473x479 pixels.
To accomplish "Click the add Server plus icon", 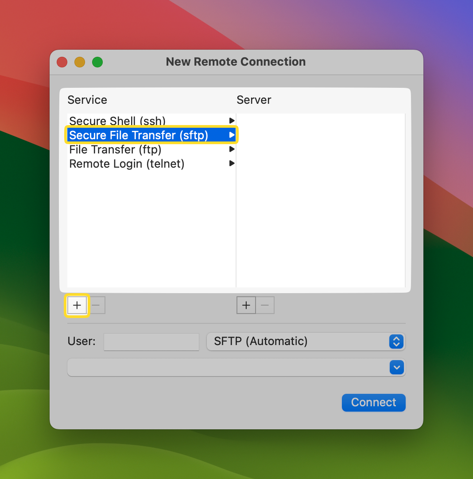I will coord(246,305).
